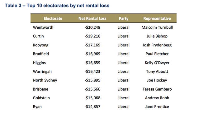Click the Higgins loss value -$16,659
This screenshot has width=218, height=113.
coord(92,63)
